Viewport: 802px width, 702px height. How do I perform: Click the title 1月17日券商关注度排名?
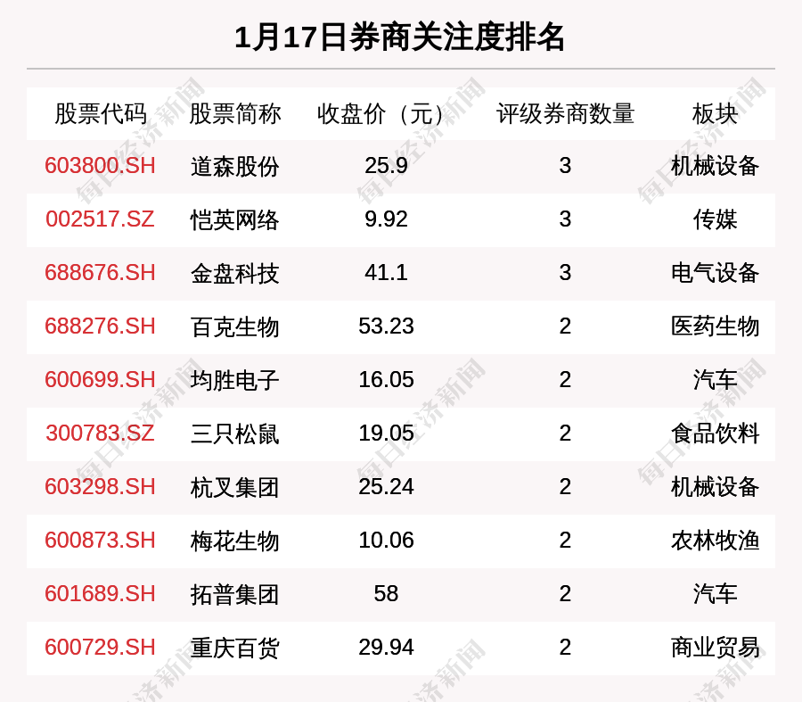point(399,37)
